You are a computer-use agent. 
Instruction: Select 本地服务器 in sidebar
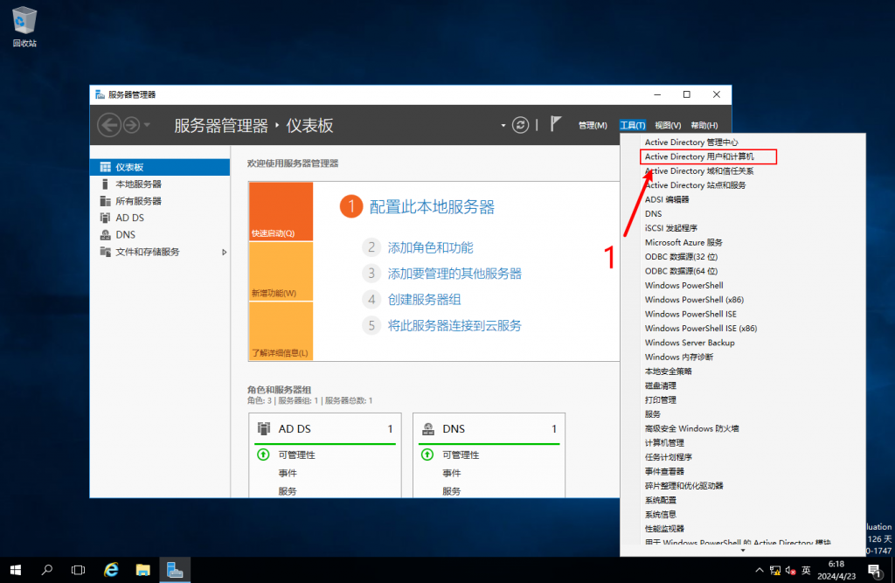[138, 184]
